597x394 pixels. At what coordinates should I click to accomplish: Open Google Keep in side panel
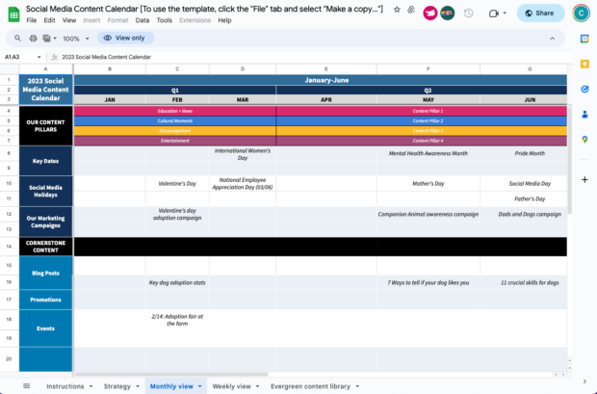click(x=584, y=64)
